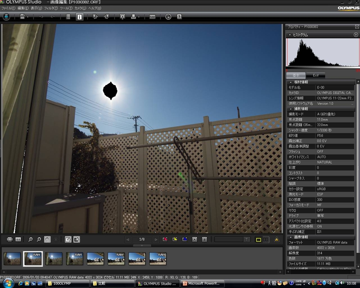
Task: Click the help question mark icon
Action: [x=179, y=17]
